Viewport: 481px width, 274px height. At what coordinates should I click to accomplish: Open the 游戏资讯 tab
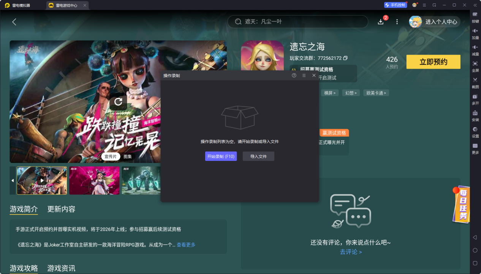point(61,268)
